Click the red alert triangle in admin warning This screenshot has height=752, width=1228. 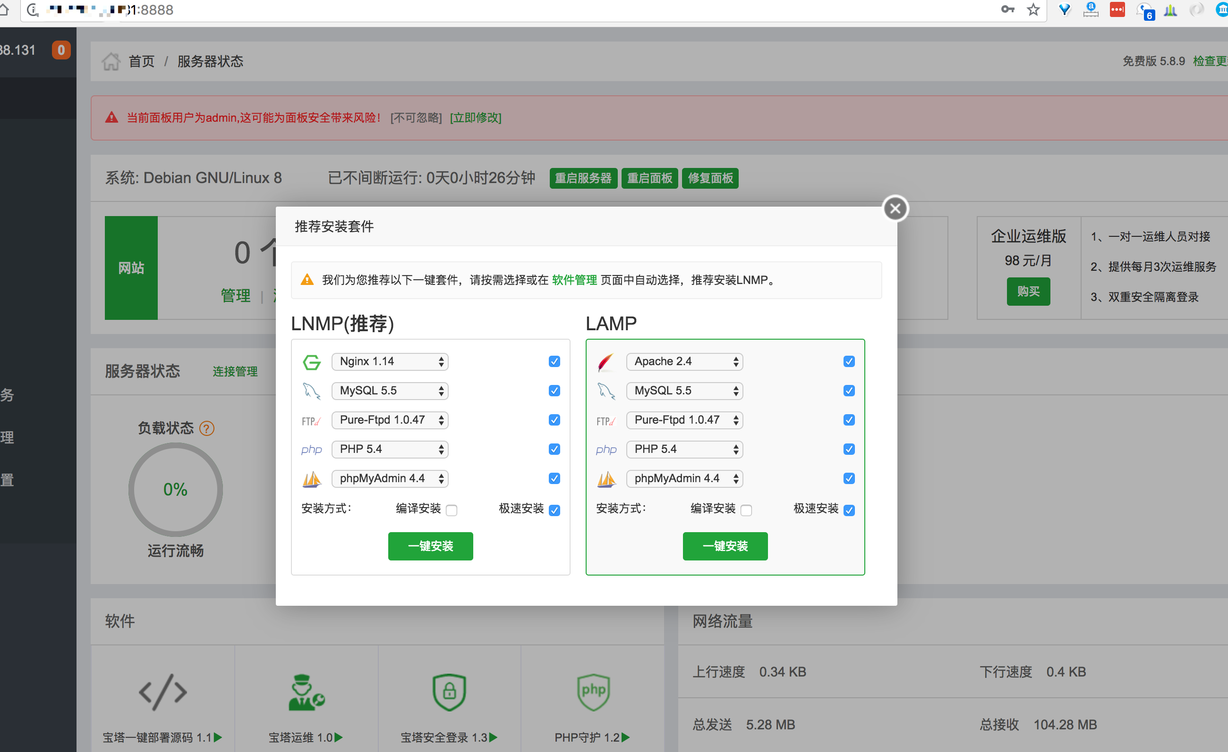coord(111,117)
